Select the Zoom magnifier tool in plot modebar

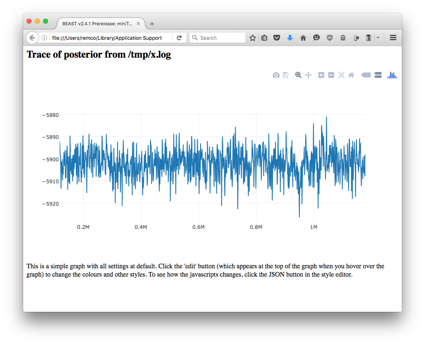click(x=298, y=75)
